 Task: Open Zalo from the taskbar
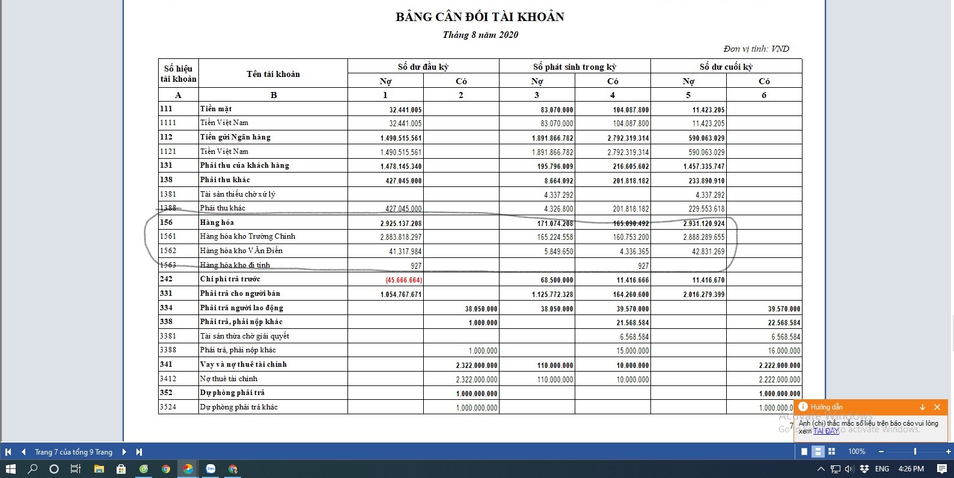click(x=210, y=469)
